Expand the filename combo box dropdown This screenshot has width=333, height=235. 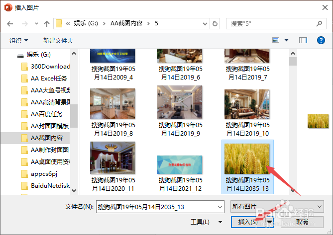point(220,207)
